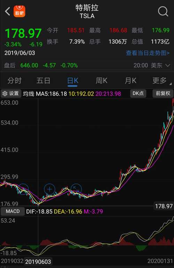Tap the circled plus marker on chart
Image resolution: width=174 pixels, height=268 pixels.
tap(50, 189)
